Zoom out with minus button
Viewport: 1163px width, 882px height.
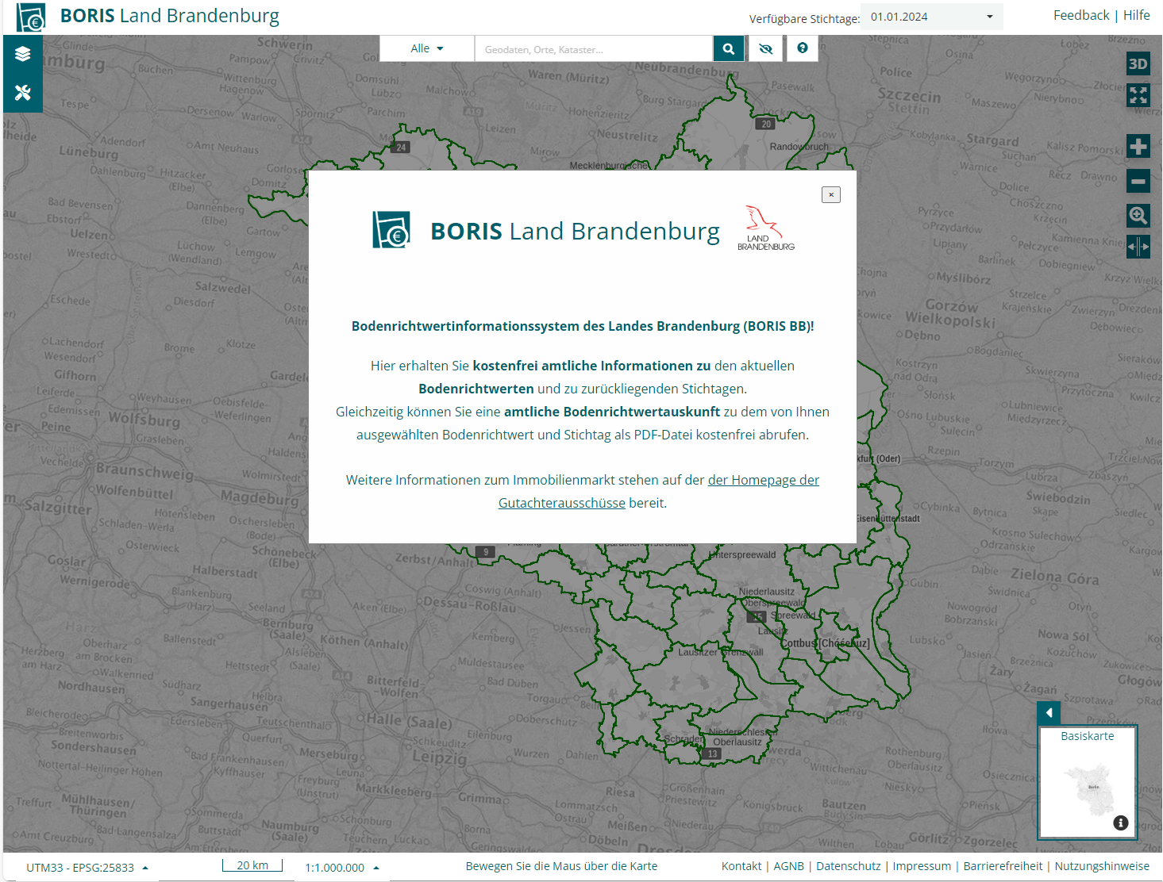pyautogui.click(x=1138, y=181)
